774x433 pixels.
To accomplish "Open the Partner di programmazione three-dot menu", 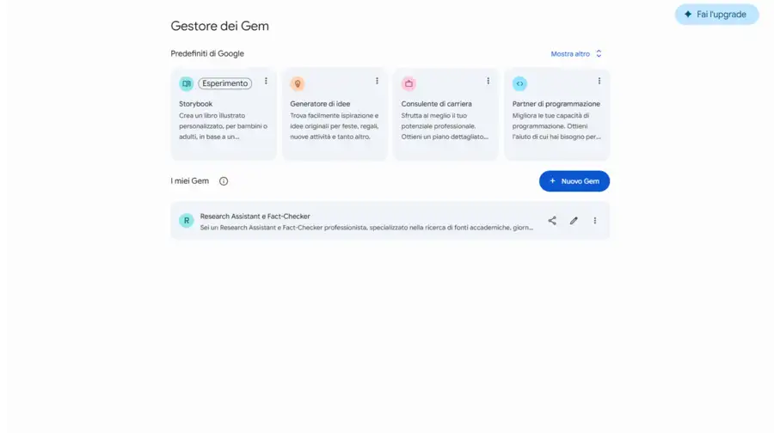I will (x=599, y=81).
